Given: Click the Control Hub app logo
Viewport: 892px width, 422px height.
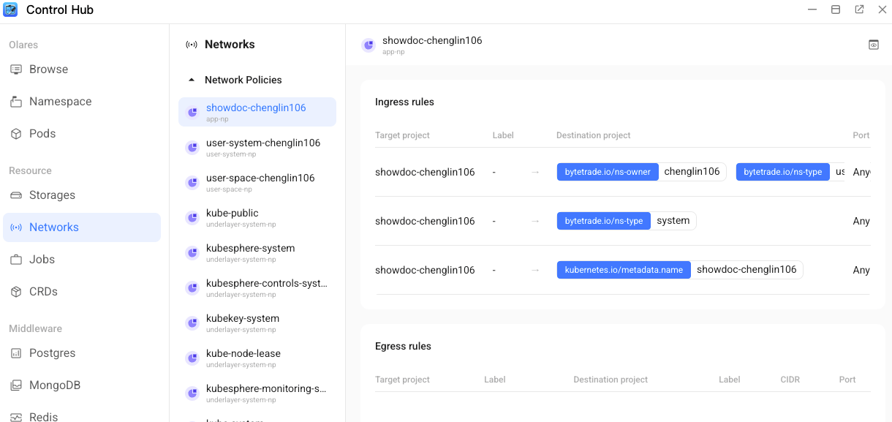Looking at the screenshot, I should click(x=10, y=10).
